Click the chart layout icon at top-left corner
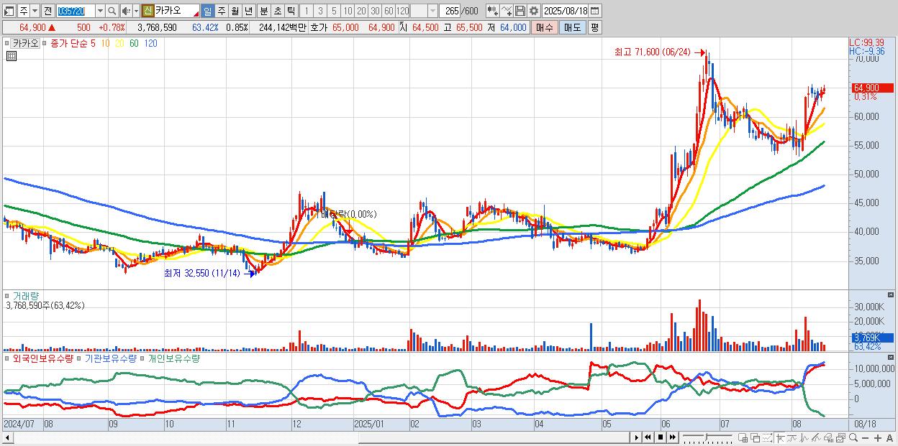The width and height of the screenshot is (898, 446). tap(9, 11)
